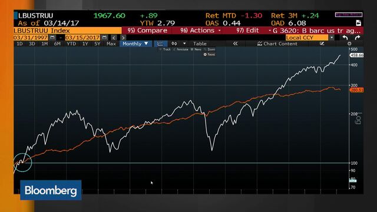Click the end date field 03/15/2017

click(x=82, y=38)
